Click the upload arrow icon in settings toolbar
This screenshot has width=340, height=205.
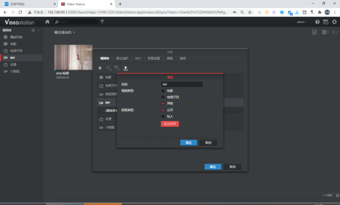pos(126,68)
